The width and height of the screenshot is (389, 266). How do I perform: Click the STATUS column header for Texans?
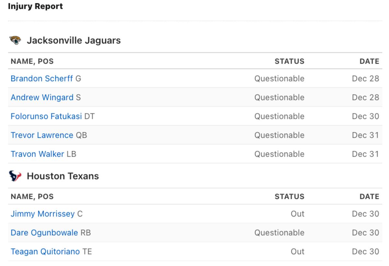click(x=289, y=196)
